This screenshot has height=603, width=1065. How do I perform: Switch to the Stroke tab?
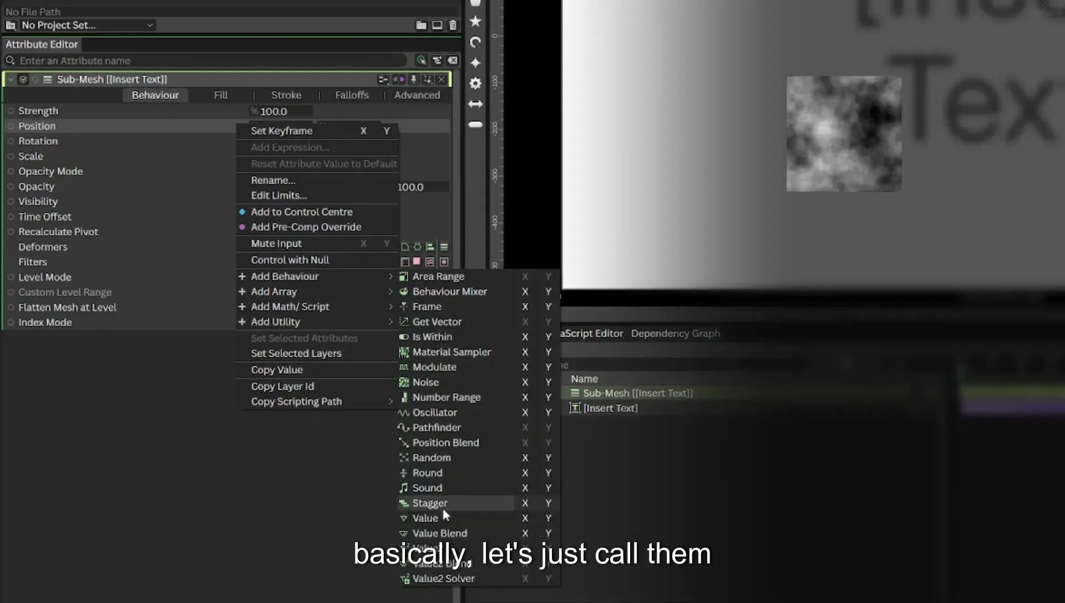pos(286,95)
